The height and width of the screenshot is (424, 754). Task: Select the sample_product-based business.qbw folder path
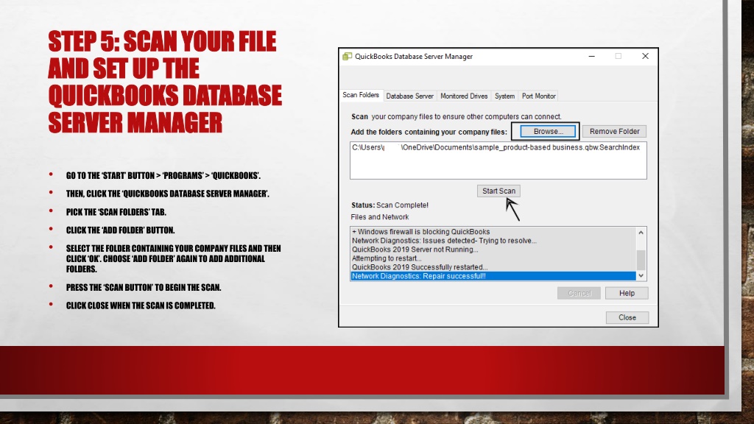(496, 147)
